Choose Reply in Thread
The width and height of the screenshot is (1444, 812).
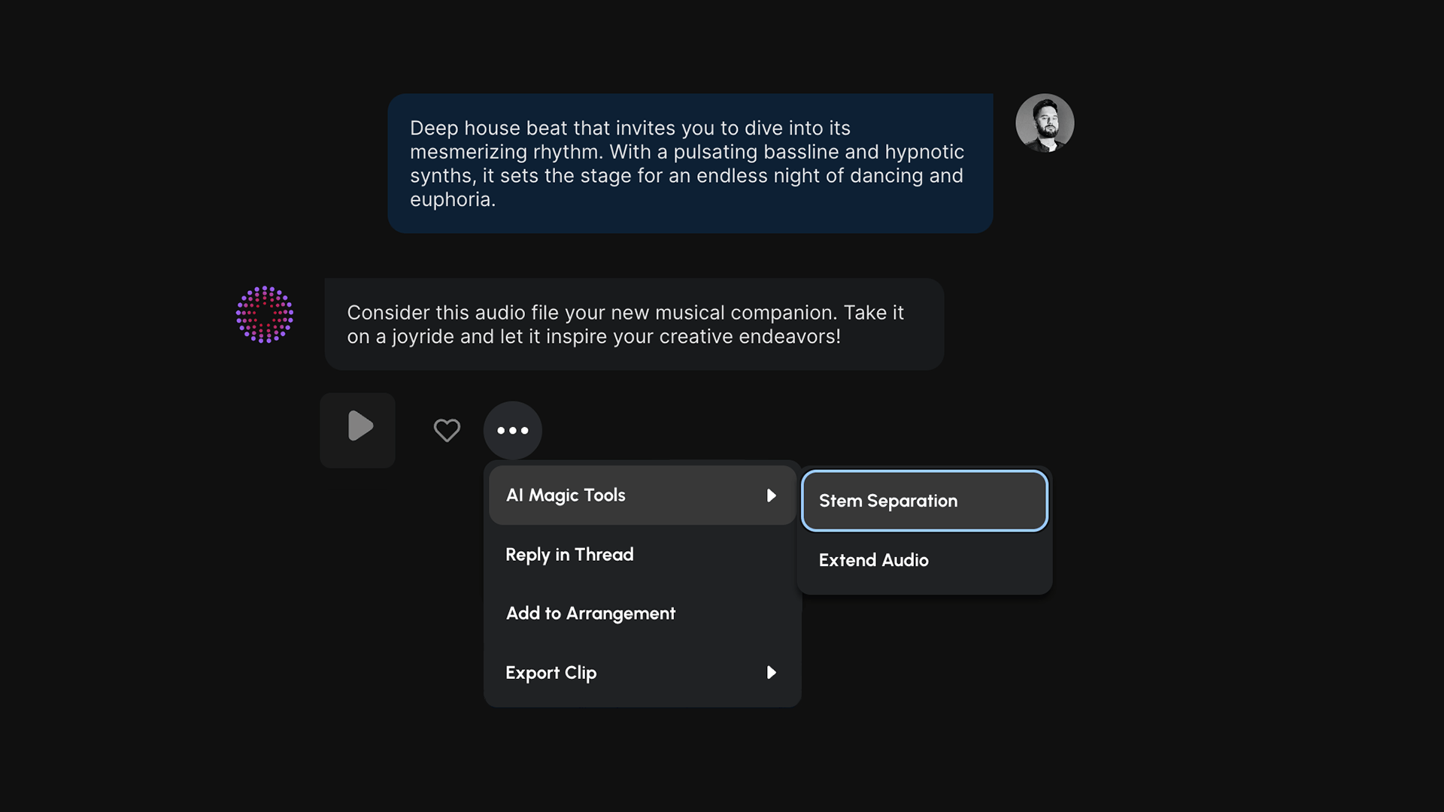(x=569, y=555)
